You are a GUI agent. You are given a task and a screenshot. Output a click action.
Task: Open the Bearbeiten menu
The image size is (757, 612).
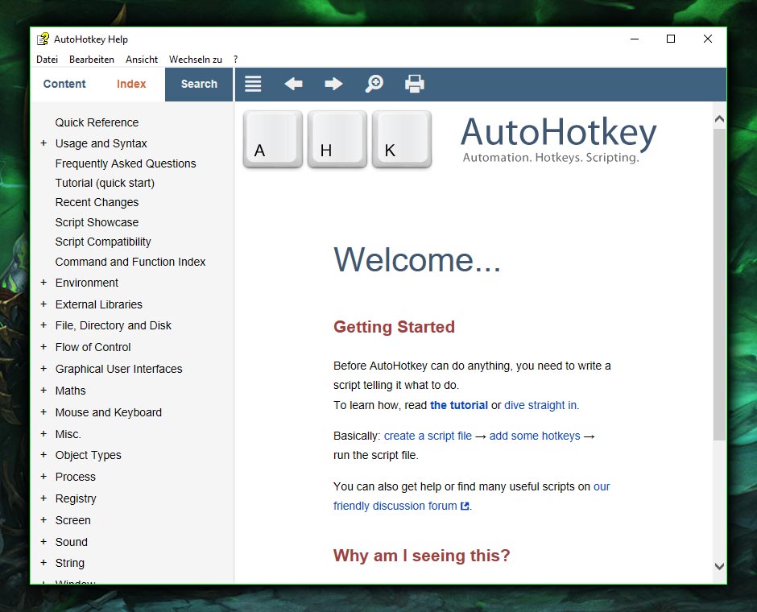[x=92, y=60]
